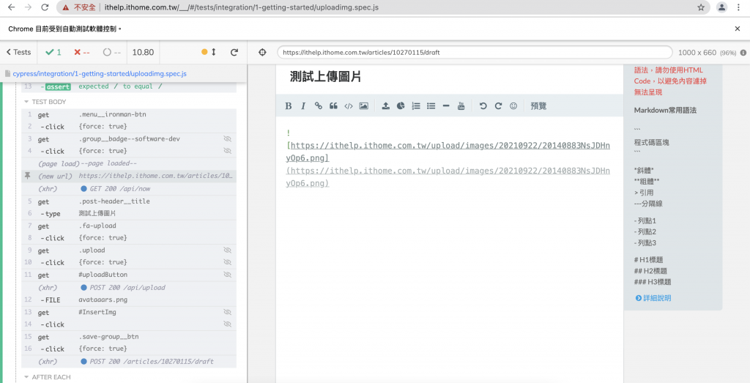Click the bracketed image URL in the editor
Viewport: 750px width, 383px height.
point(448,152)
